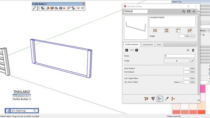Image resolution: width=210 pixels, height=118 pixels.
Task: Pick the bright pink color swatch
Action: (x=203, y=89)
